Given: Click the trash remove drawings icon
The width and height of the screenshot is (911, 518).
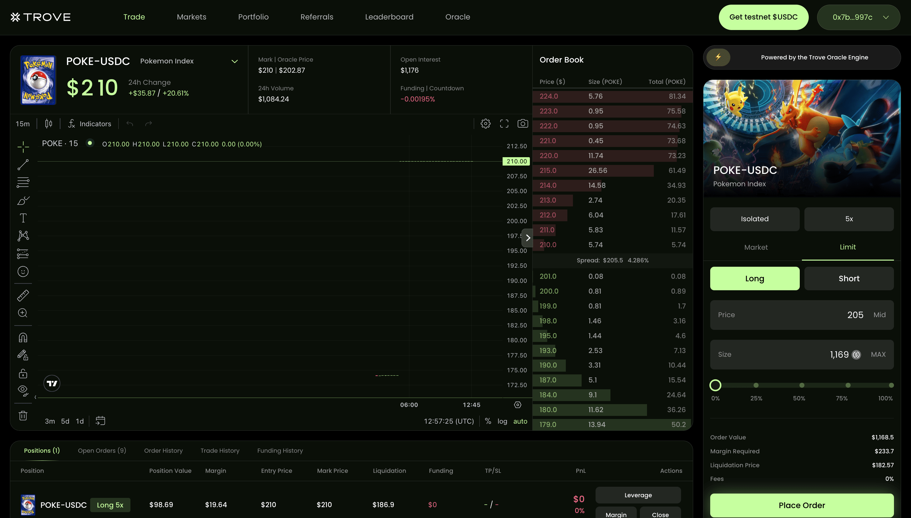Looking at the screenshot, I should pos(23,416).
